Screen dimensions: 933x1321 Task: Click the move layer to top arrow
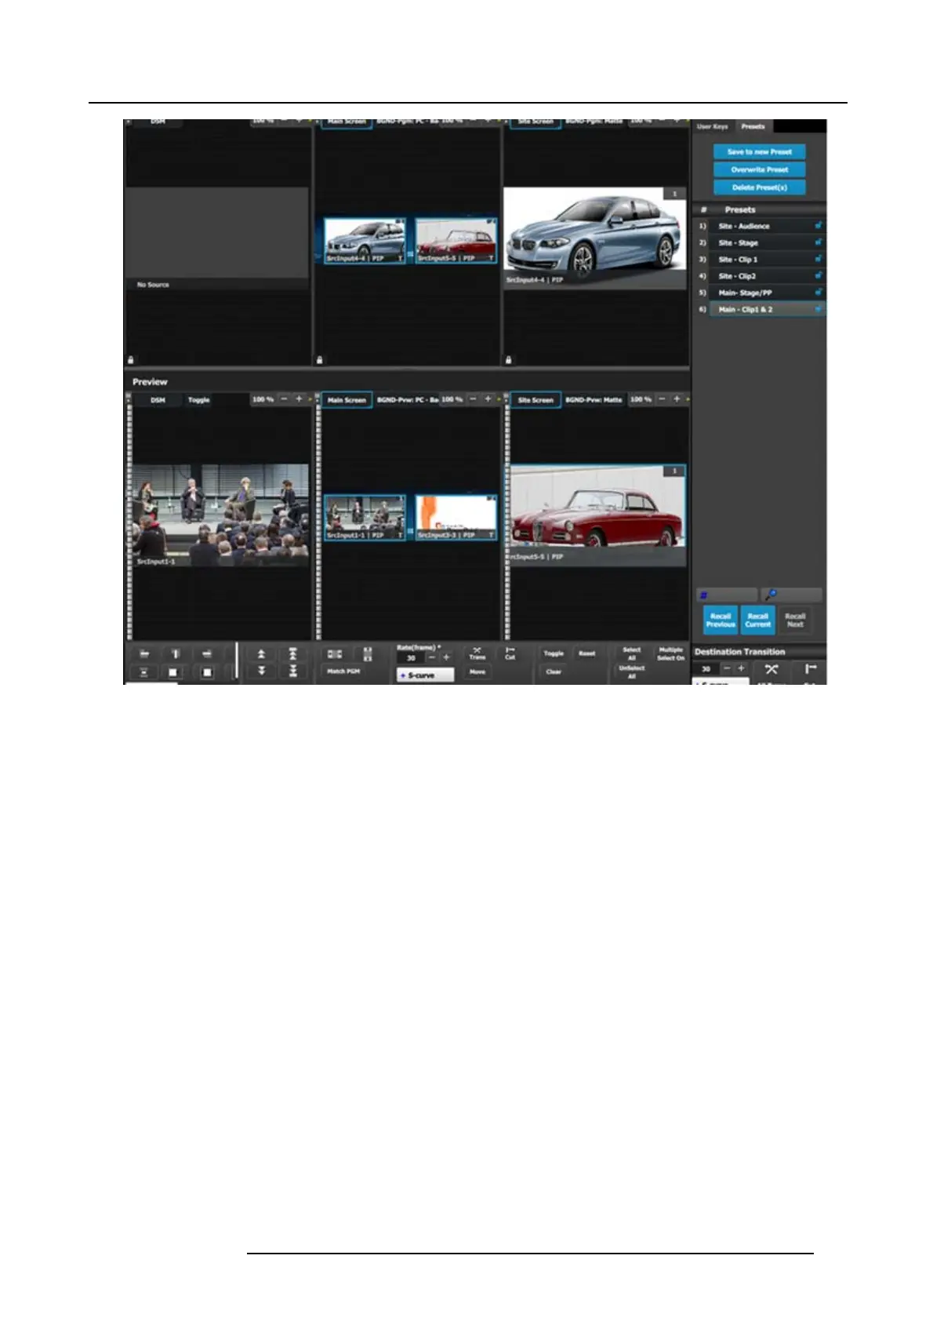(292, 654)
